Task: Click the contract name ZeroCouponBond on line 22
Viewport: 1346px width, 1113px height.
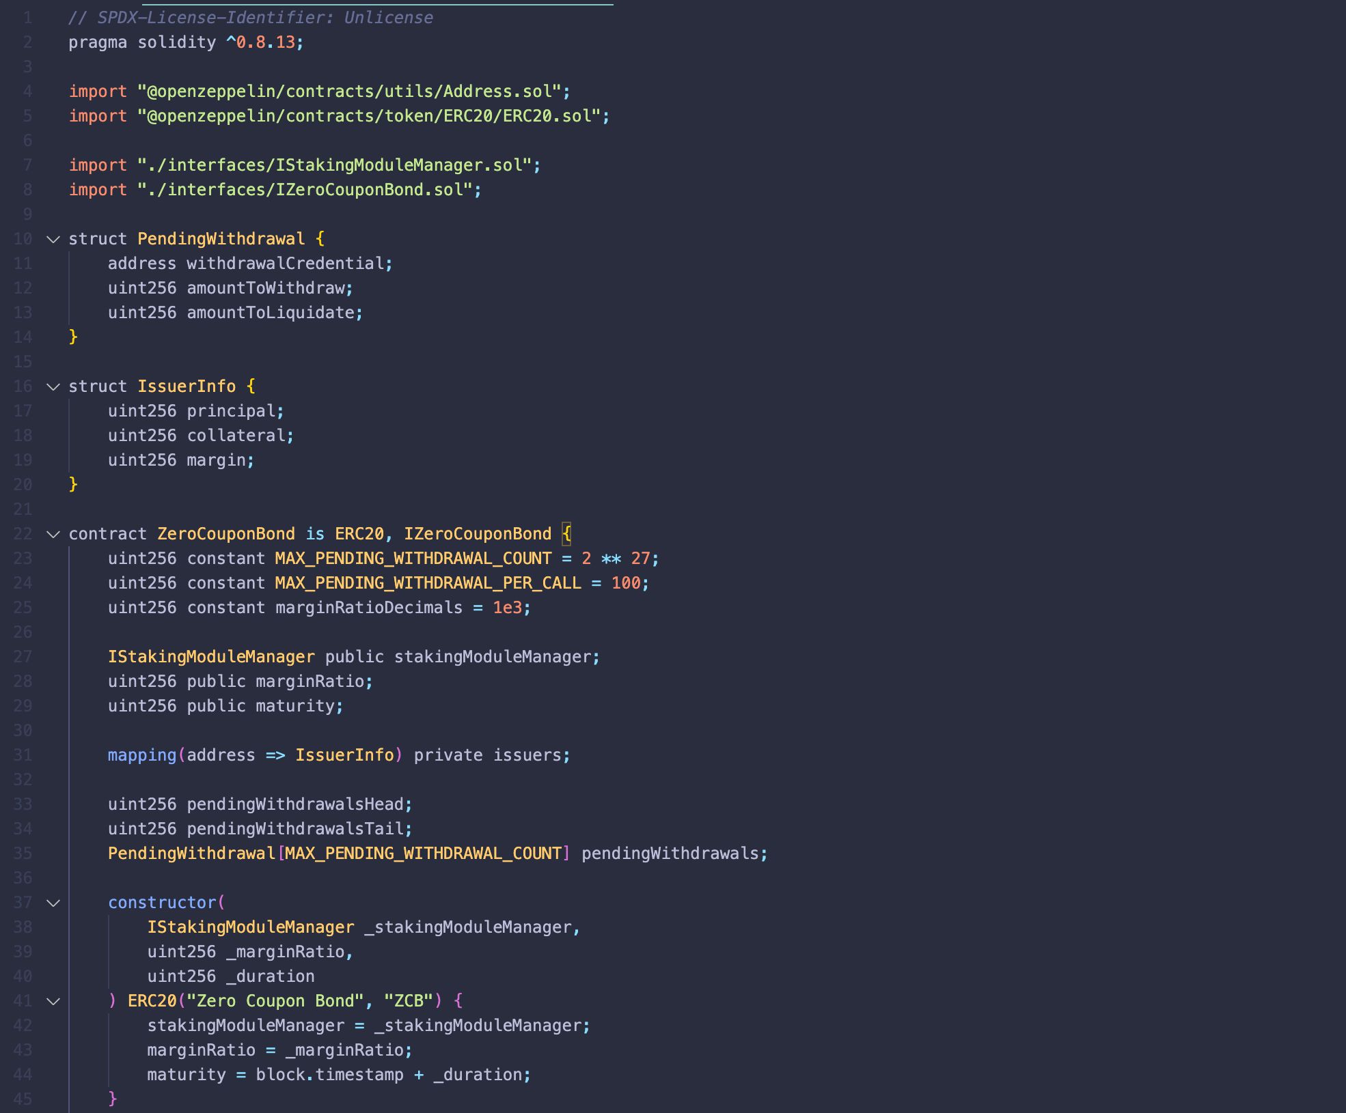Action: 226,534
